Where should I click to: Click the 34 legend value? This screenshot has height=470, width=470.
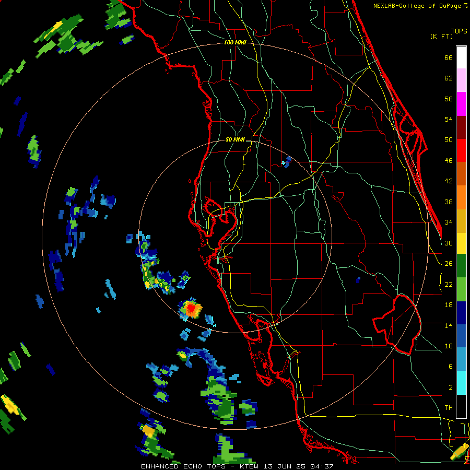tap(449, 222)
